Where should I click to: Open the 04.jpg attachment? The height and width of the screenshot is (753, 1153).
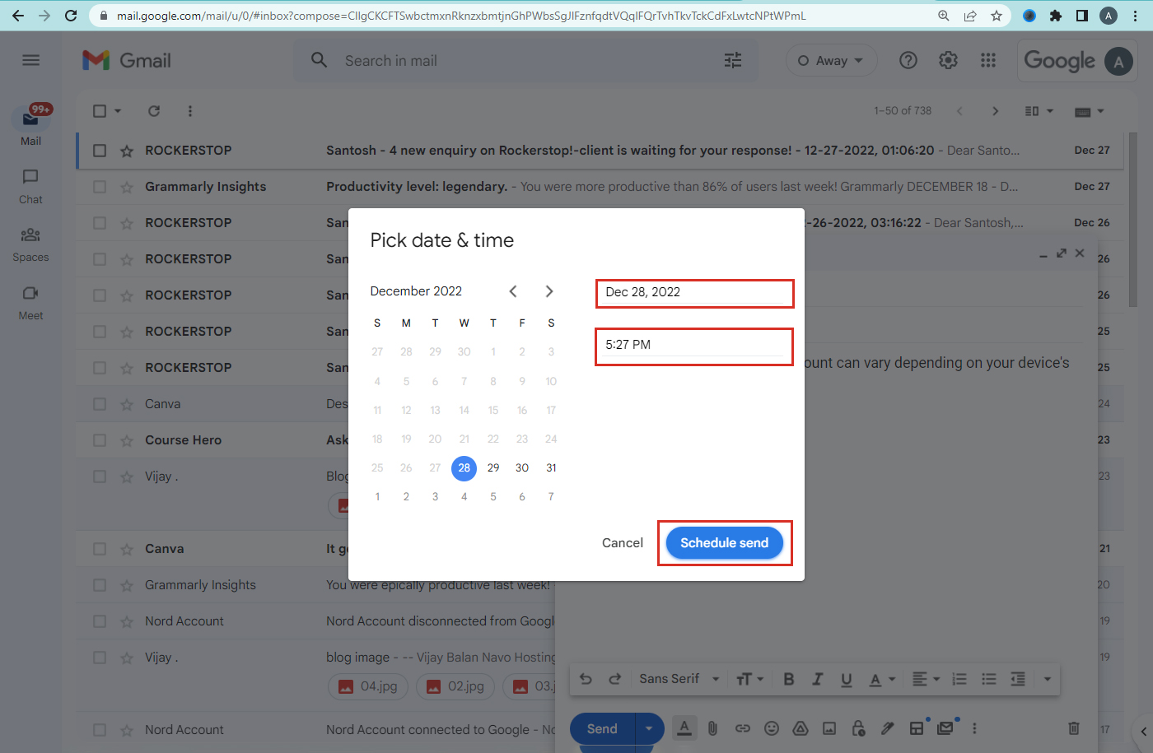click(367, 686)
